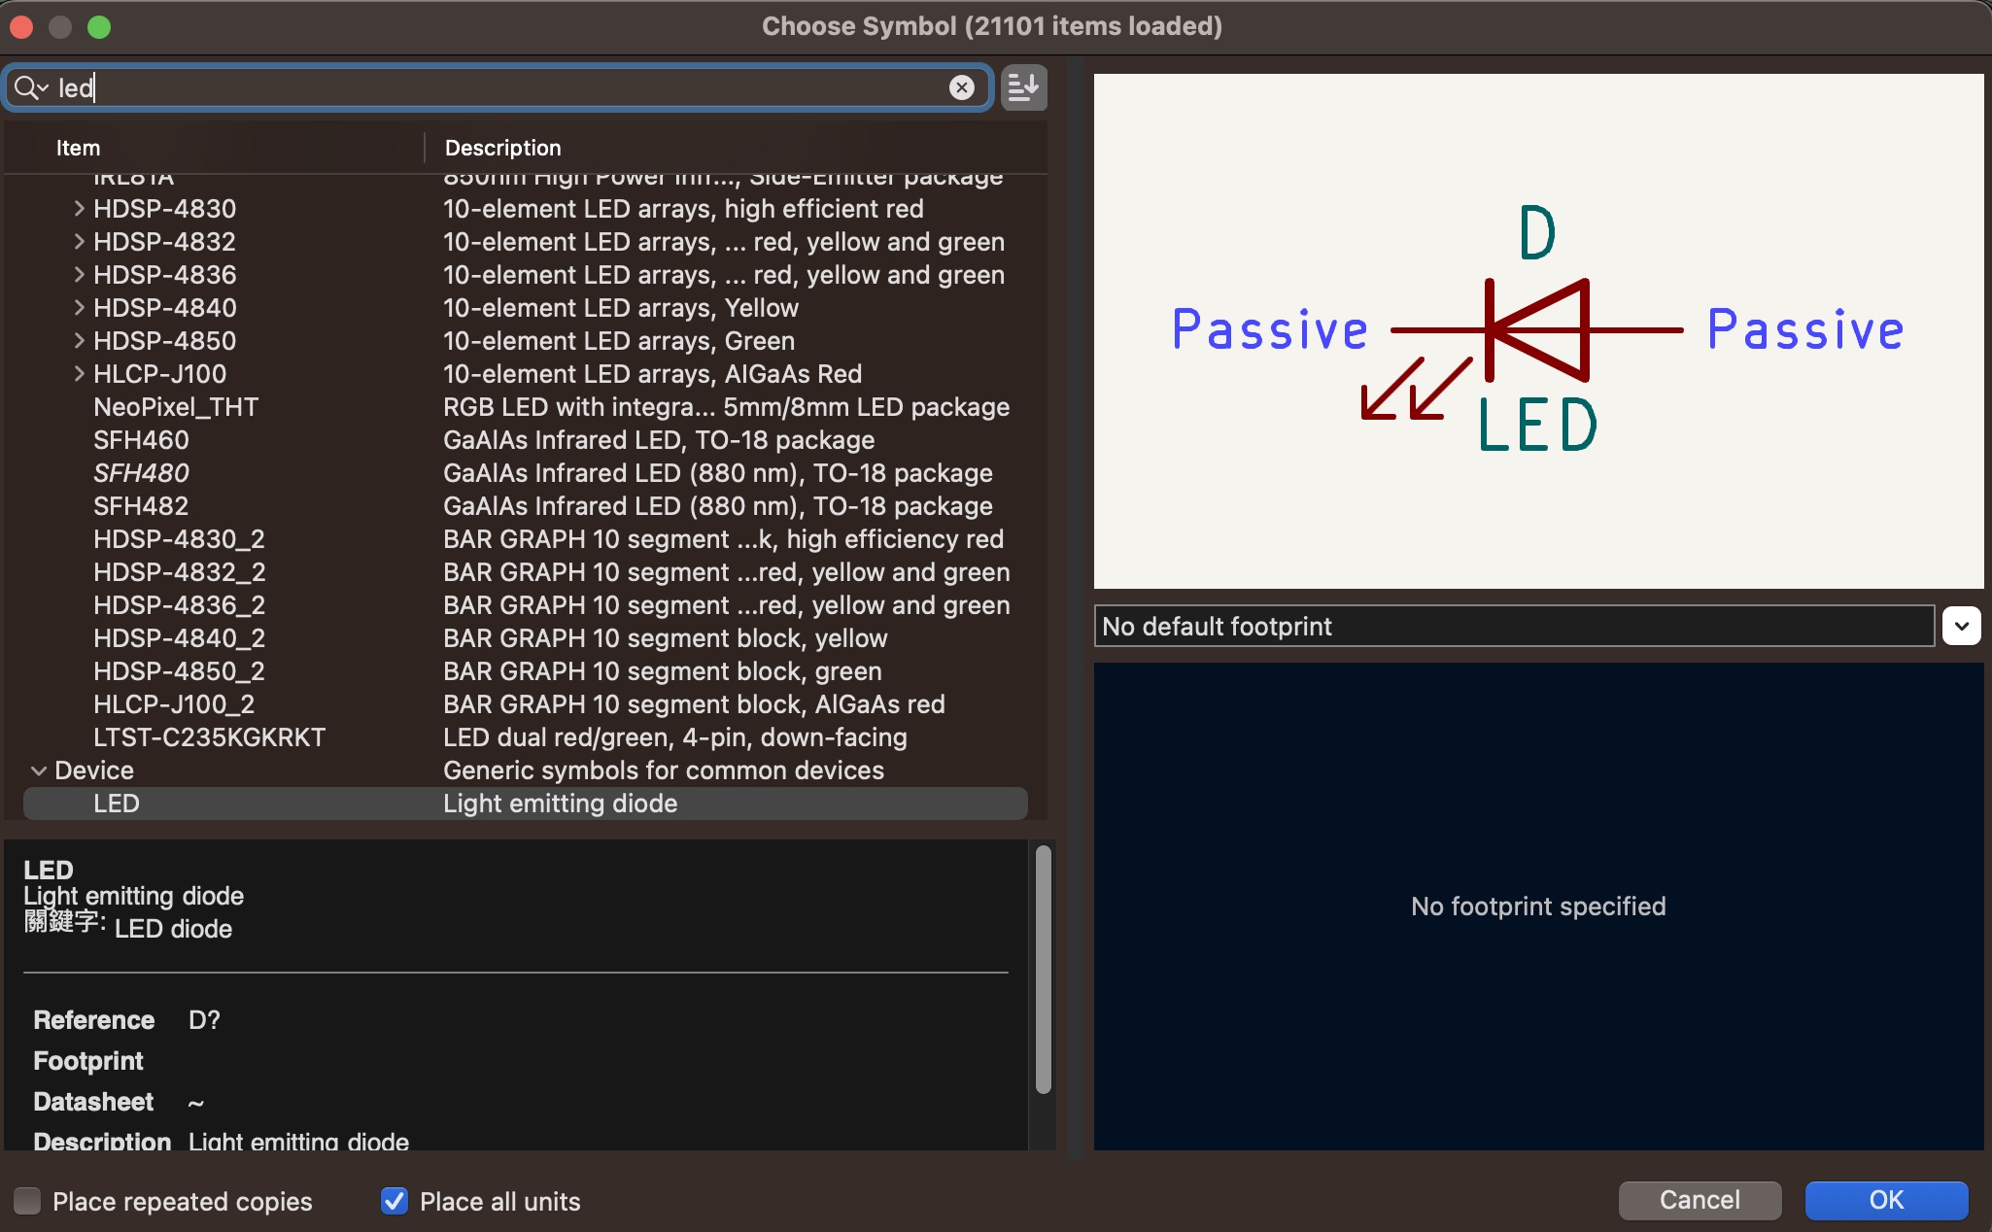
Task: Expand the HDSP-4850 entry
Action: [80, 340]
